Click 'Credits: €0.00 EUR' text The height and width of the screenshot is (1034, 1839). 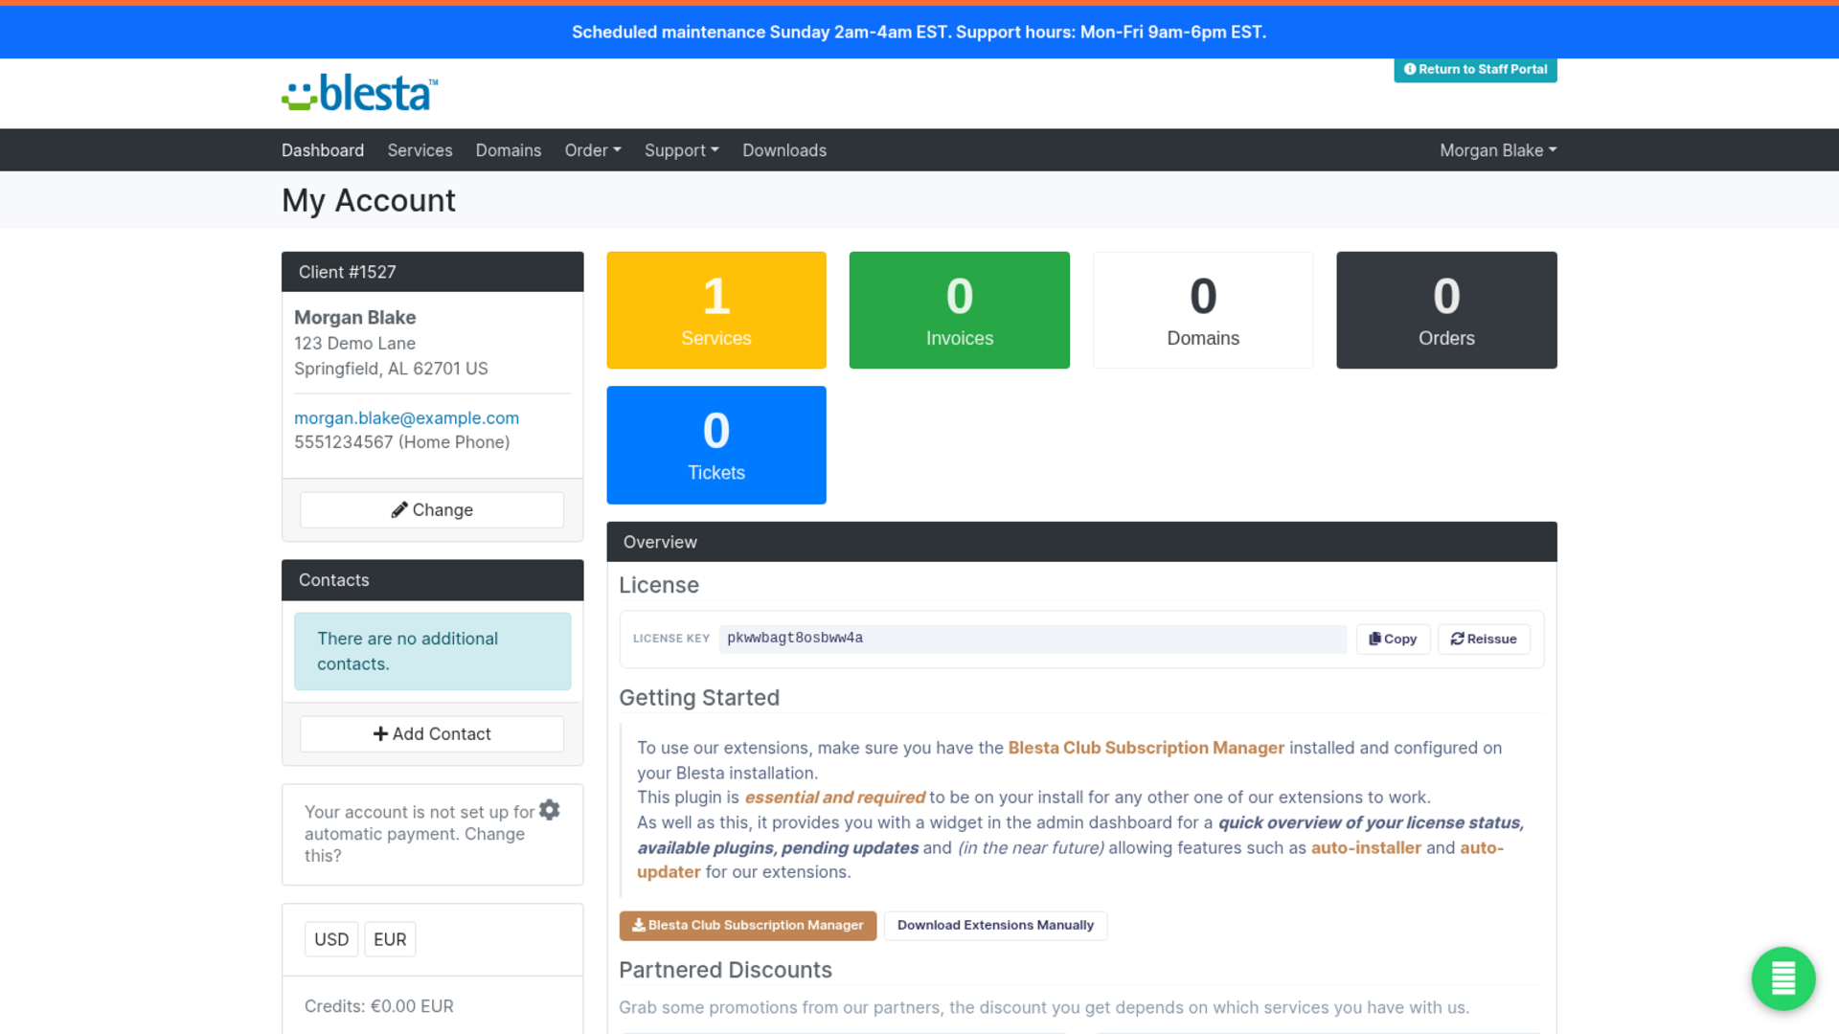click(379, 1006)
